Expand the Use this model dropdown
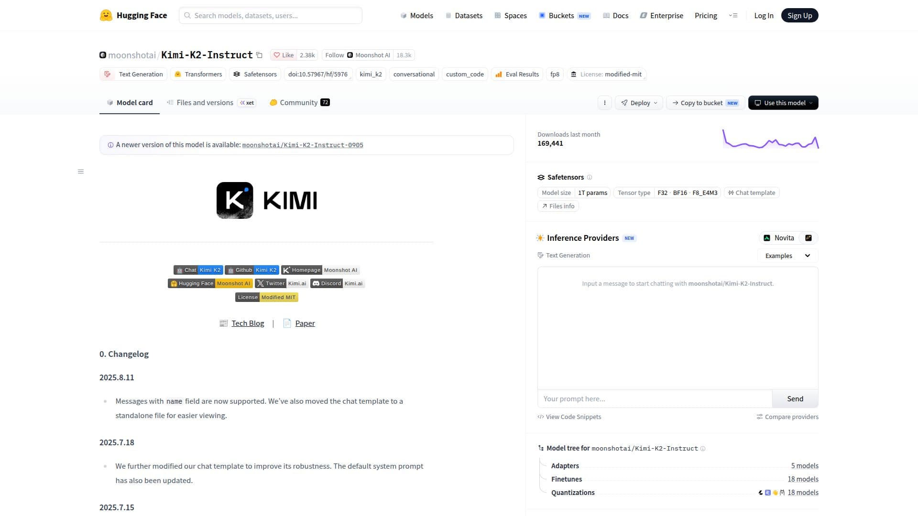 click(783, 103)
